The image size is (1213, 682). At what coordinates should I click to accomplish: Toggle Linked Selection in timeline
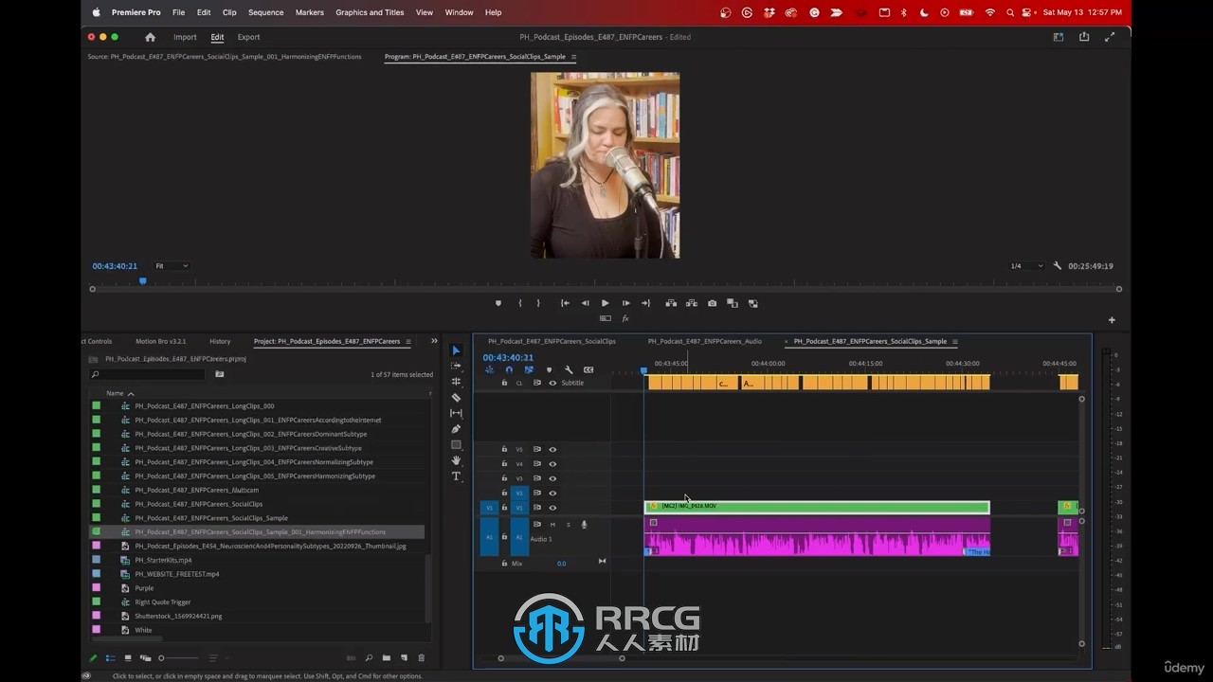point(529,369)
